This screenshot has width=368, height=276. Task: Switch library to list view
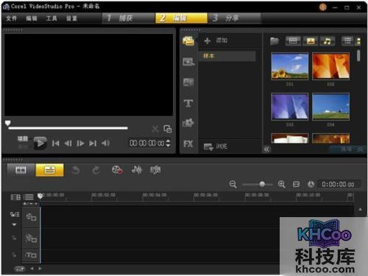click(x=347, y=40)
